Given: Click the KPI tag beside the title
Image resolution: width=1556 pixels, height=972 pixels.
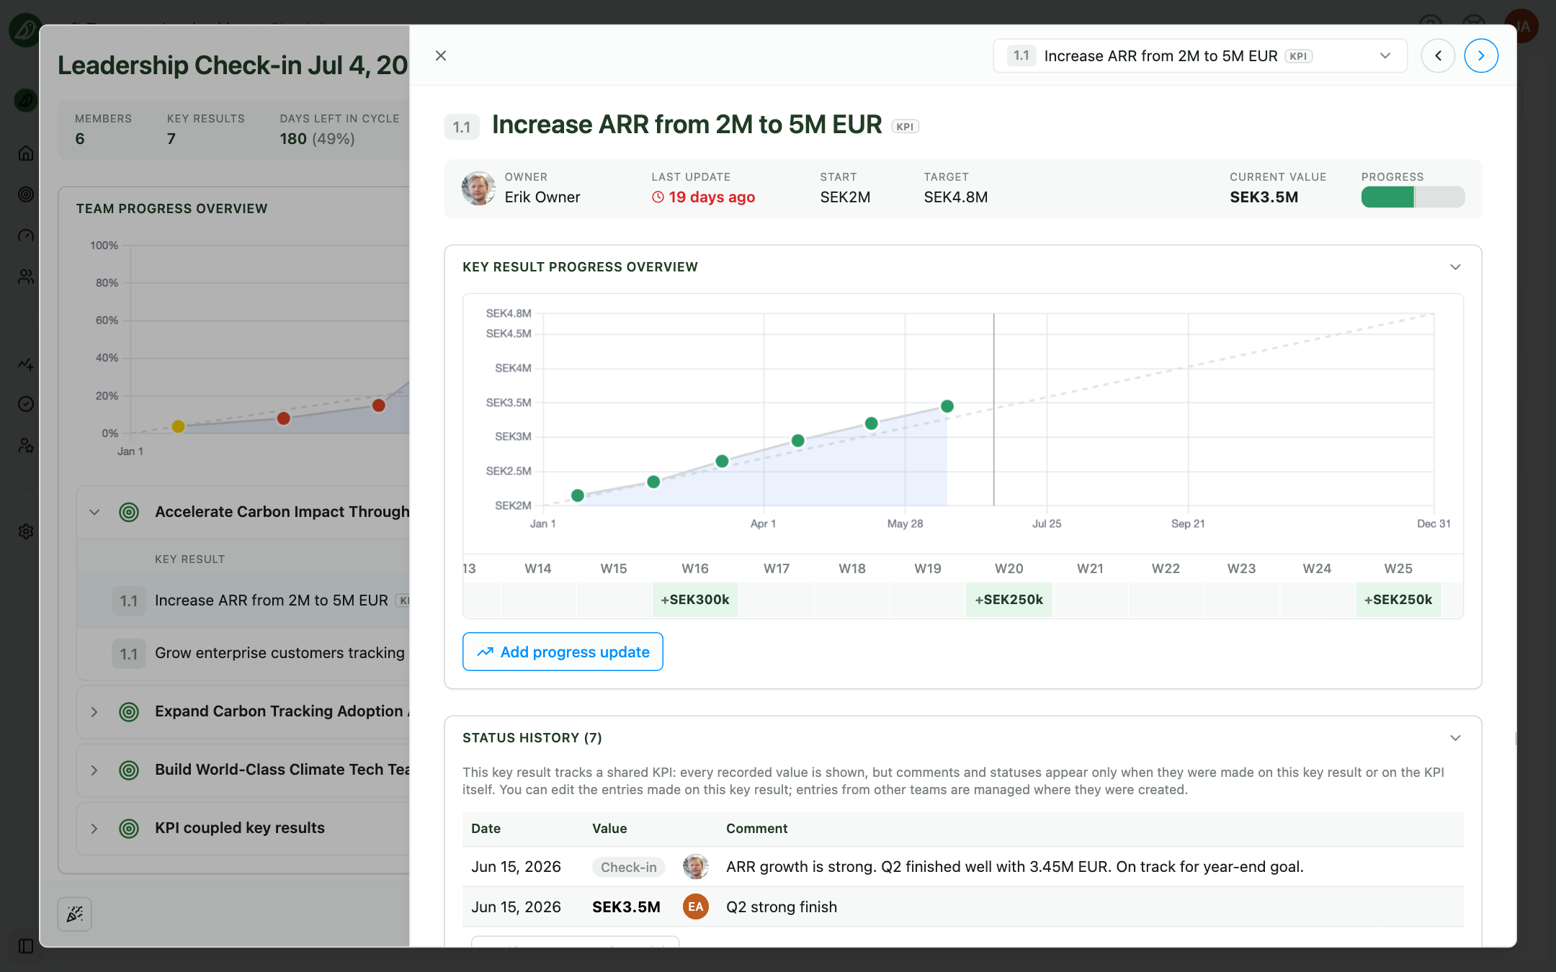Looking at the screenshot, I should click(905, 127).
